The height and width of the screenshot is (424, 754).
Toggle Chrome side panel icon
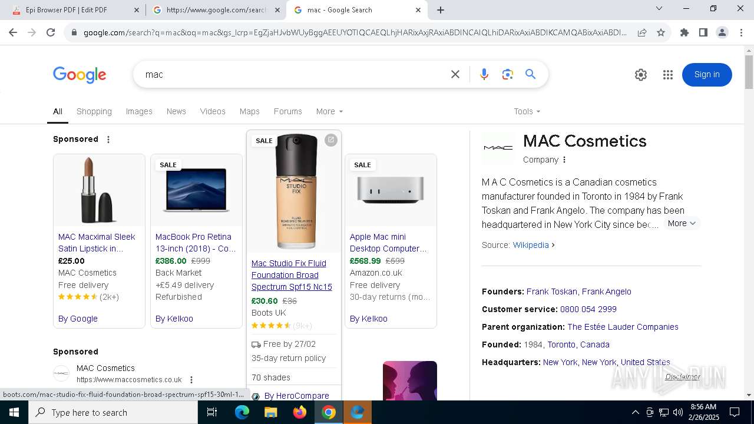tap(703, 32)
